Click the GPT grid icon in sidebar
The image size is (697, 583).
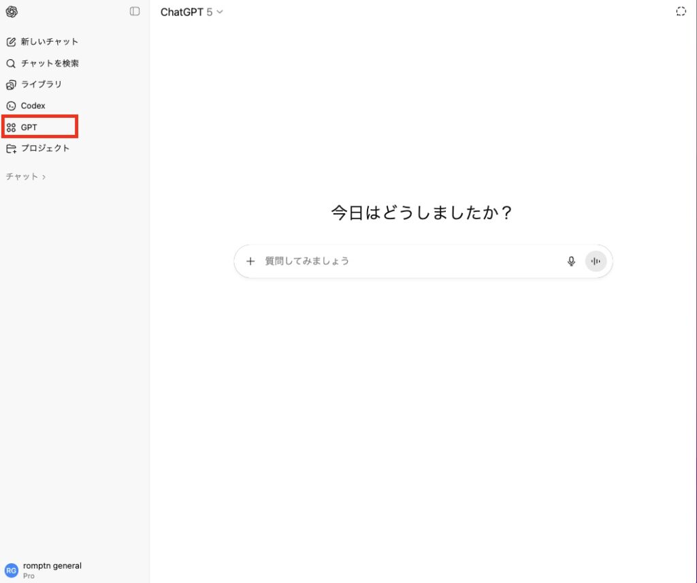pos(11,127)
